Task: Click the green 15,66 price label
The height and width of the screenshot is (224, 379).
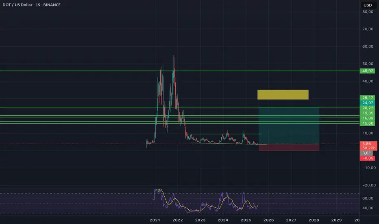Action: tap(367, 123)
